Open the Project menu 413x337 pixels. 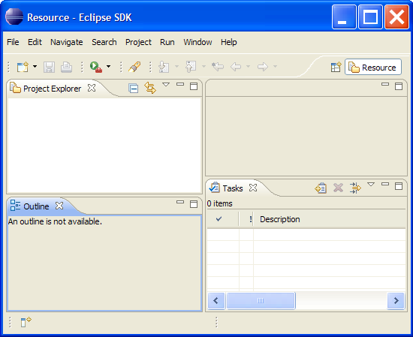click(138, 42)
